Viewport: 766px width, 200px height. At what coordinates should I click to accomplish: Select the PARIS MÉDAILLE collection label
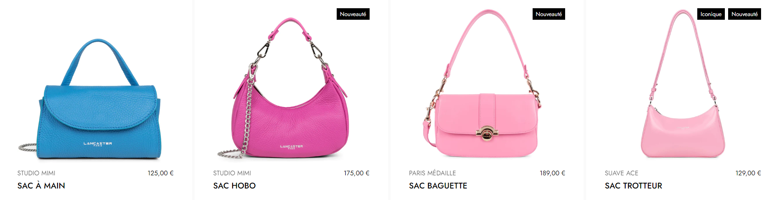(432, 173)
